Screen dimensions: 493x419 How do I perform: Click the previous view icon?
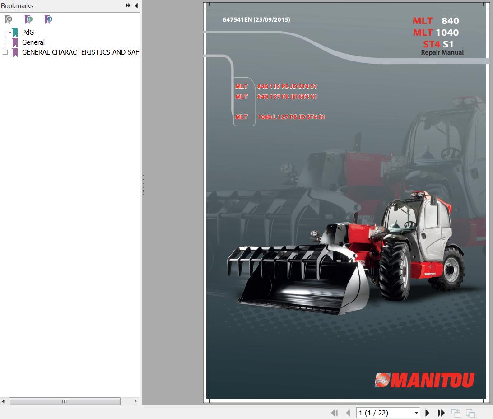[456, 413]
